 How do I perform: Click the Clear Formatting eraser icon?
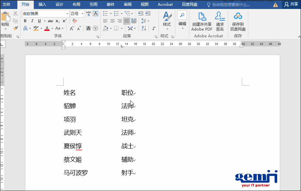point(75,21)
